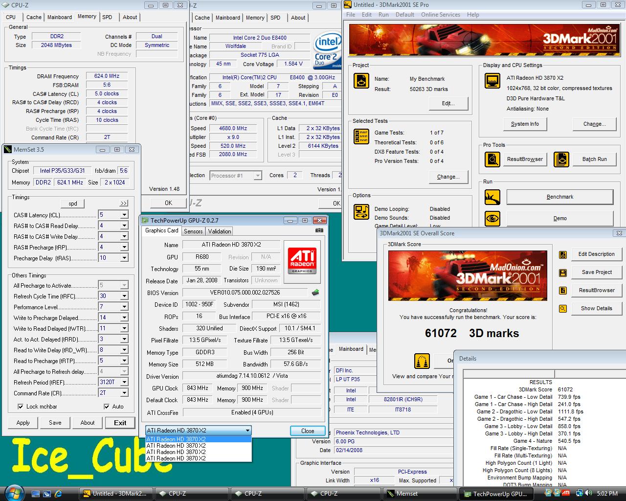Click the Show Desktop quick launch icon
The image size is (626, 501).
tap(36, 494)
